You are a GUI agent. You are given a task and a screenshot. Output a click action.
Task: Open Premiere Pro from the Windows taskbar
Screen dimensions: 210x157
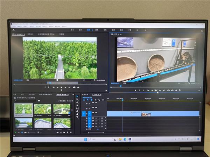tap(130, 139)
